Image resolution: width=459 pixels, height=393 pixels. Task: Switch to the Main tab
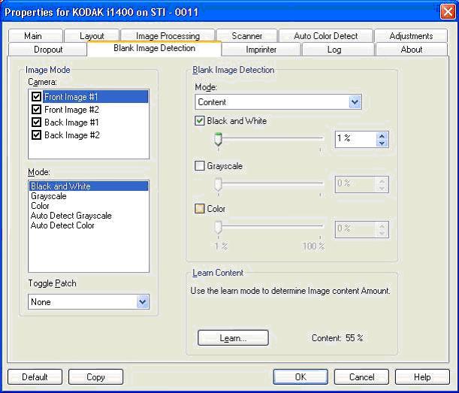click(x=35, y=36)
